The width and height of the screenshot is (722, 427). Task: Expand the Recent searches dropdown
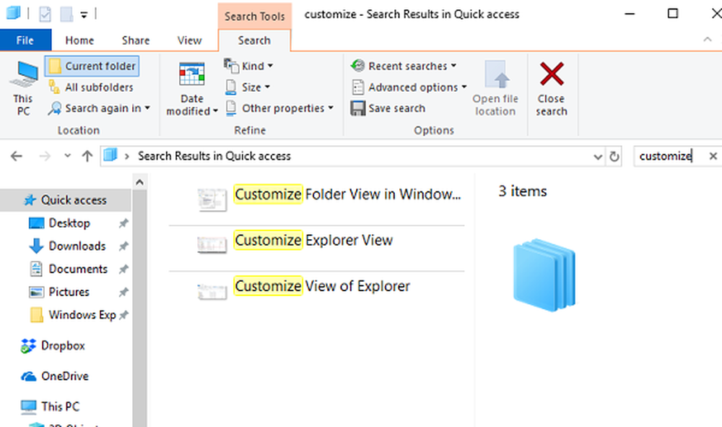pyautogui.click(x=404, y=66)
